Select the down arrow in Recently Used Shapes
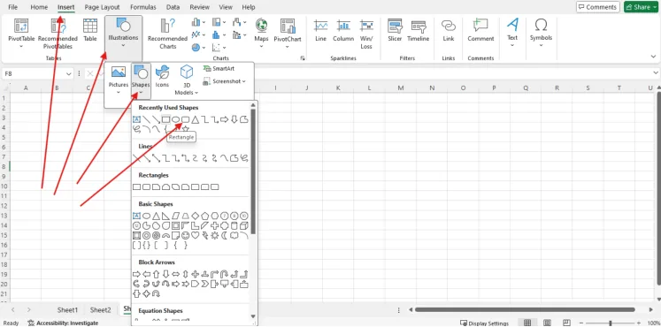Viewport: 661px width, 327px height. [234, 119]
